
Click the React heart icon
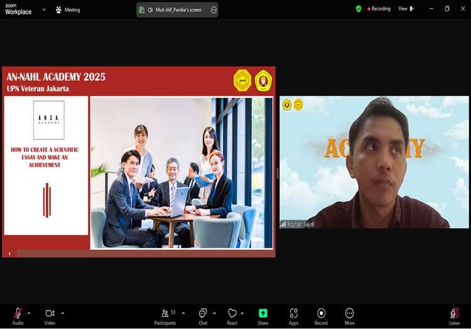(232, 314)
